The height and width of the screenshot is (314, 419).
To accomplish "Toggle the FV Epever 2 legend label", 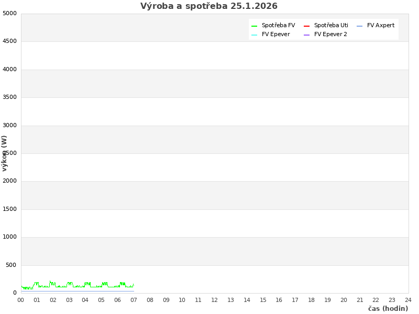I will pyautogui.click(x=330, y=35).
